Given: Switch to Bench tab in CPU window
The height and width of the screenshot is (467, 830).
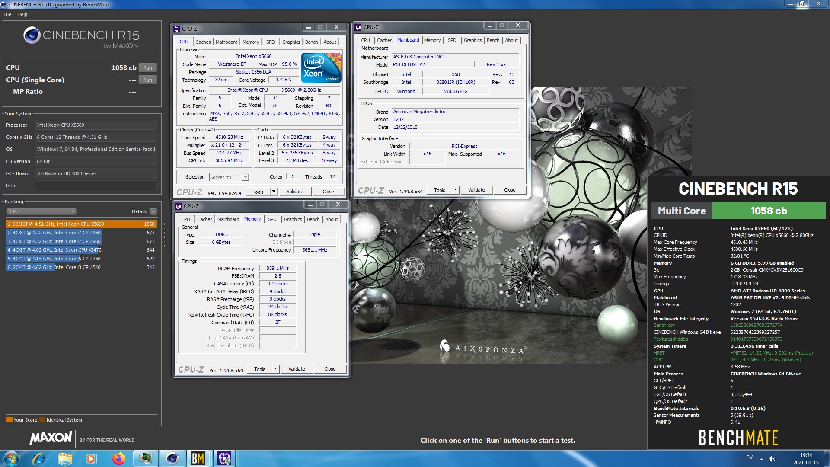Looking at the screenshot, I should (x=311, y=42).
